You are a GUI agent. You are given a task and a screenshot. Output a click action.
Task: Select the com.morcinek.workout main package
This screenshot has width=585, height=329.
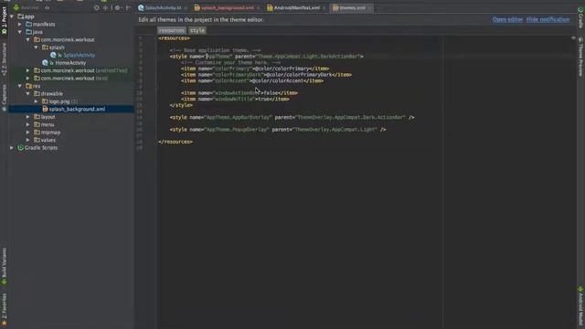click(68, 39)
